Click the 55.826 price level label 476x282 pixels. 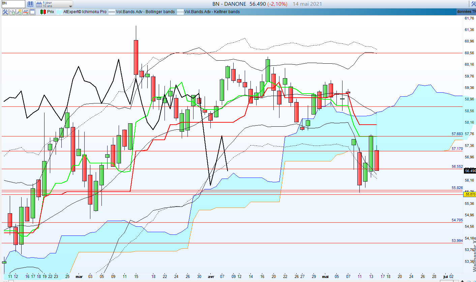(x=457, y=188)
